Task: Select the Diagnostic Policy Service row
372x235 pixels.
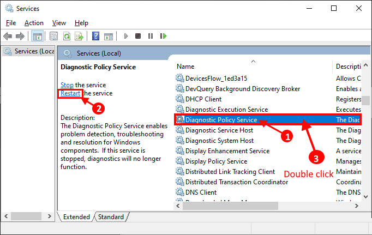Action: click(x=268, y=120)
